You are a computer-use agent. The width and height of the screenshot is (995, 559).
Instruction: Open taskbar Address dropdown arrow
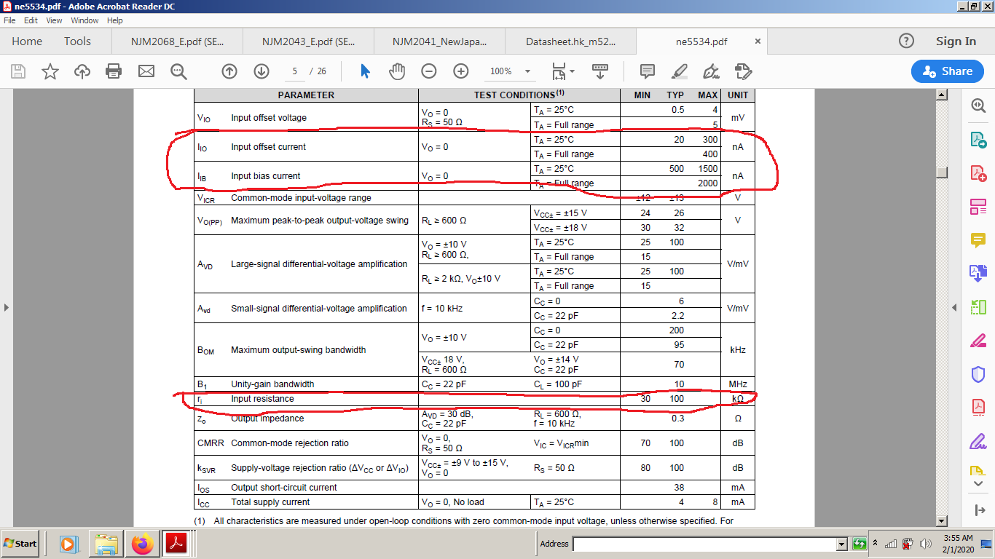(842, 544)
